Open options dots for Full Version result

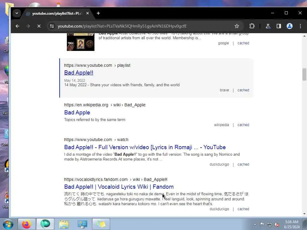(x=233, y=164)
